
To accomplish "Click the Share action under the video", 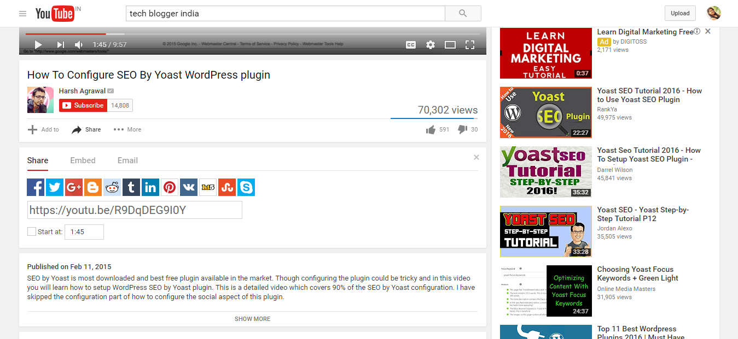I will [x=86, y=129].
